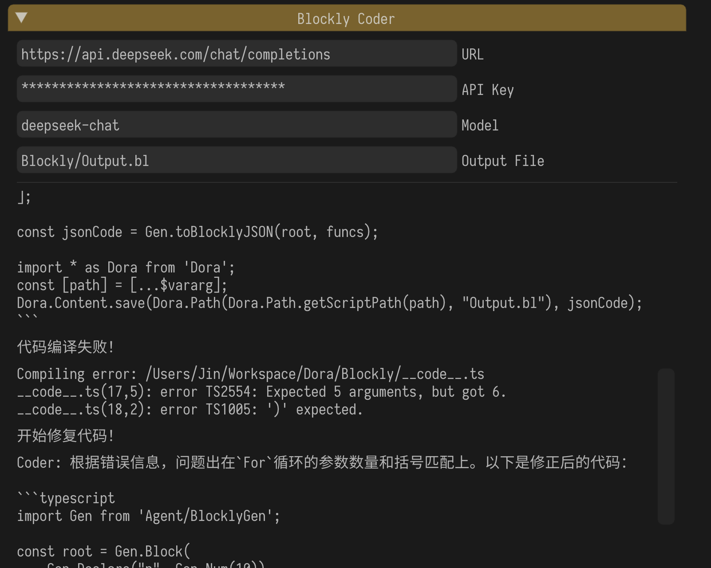Viewport: 711px width, 568px height.
Task: Click the Output File label
Action: (x=502, y=161)
